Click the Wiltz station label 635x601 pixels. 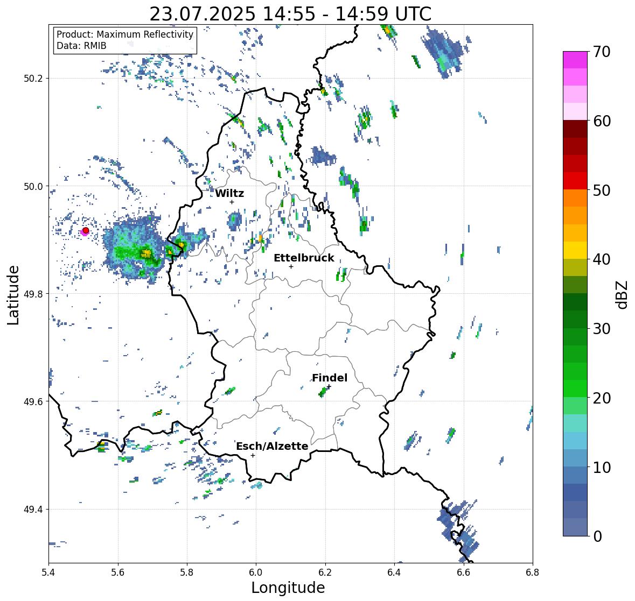click(x=229, y=193)
